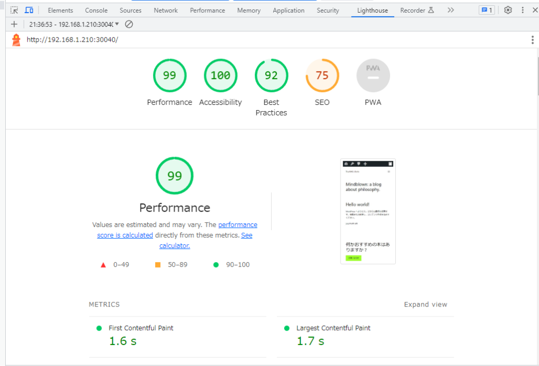Click the clear all reports icon
This screenshot has width=539, height=366.
129,24
